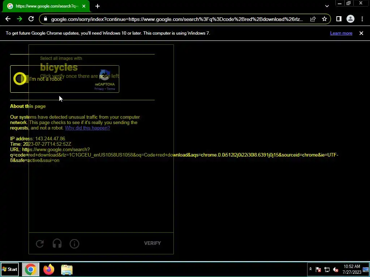
Task: Click the Time 2023-07-27T14:52:52Z line
Action: (40, 144)
